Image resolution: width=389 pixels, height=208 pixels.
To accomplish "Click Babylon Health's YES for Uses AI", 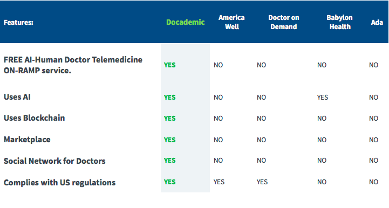I will tap(323, 97).
